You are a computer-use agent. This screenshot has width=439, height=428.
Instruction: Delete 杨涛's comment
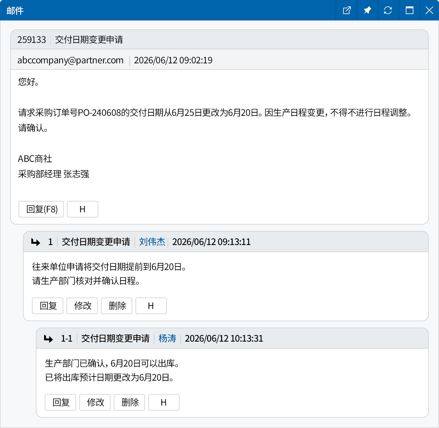(x=129, y=402)
